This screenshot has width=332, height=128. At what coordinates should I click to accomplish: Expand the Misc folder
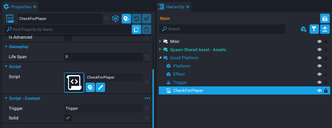(160, 41)
